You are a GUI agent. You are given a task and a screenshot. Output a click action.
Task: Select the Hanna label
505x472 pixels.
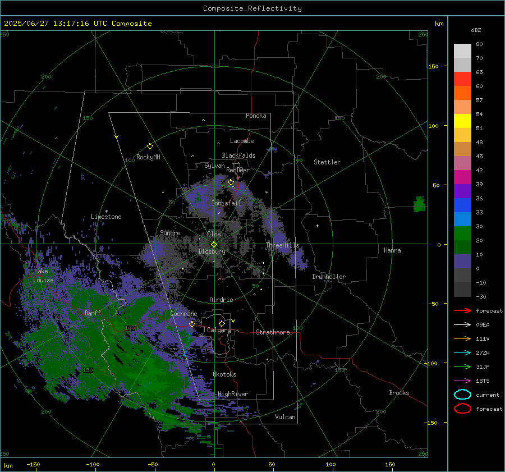click(392, 250)
